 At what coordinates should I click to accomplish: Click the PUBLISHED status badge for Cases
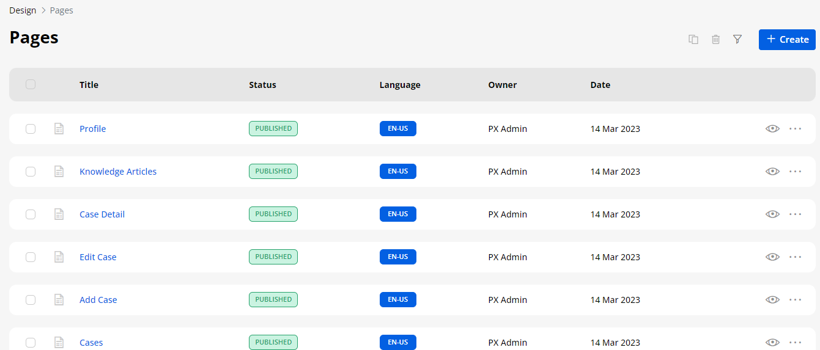273,342
